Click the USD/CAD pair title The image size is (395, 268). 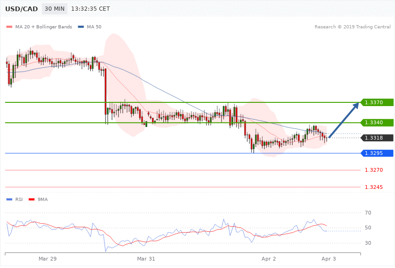tap(21, 9)
